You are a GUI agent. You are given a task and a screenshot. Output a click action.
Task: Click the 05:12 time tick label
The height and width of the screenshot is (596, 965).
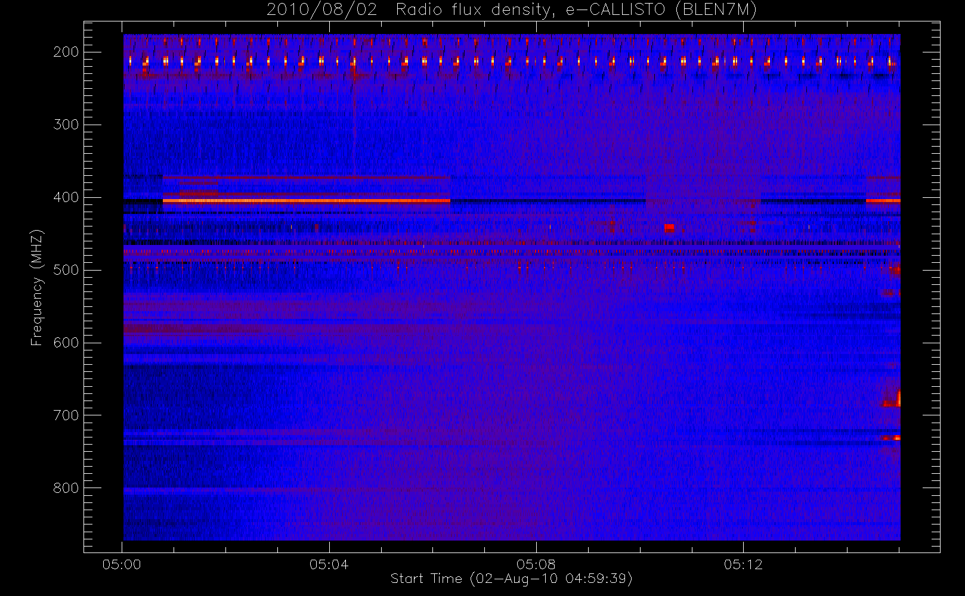(x=743, y=564)
